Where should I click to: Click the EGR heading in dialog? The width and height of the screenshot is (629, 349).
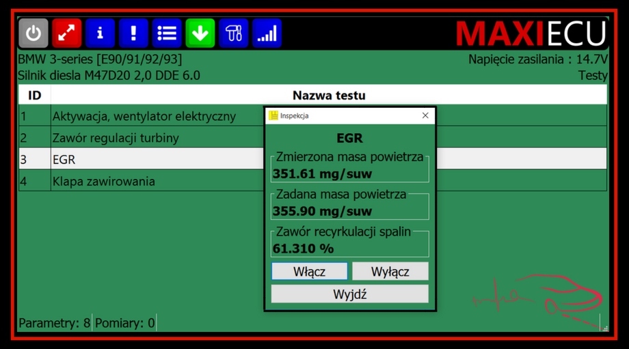[349, 138]
